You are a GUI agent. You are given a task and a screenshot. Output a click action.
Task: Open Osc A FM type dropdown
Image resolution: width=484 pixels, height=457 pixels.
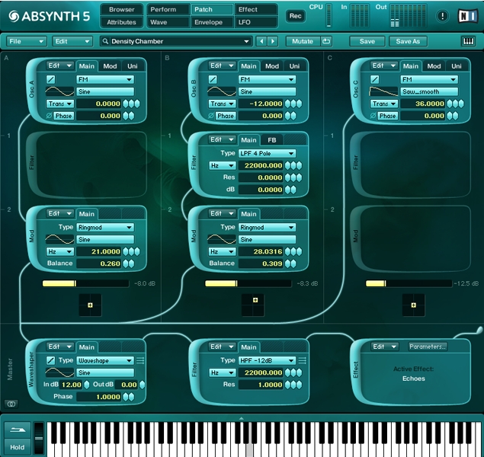tap(105, 79)
